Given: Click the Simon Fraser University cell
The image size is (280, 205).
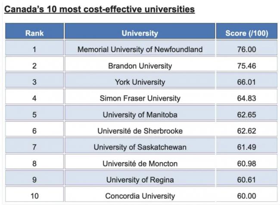Looking at the screenshot, I should (x=140, y=98).
